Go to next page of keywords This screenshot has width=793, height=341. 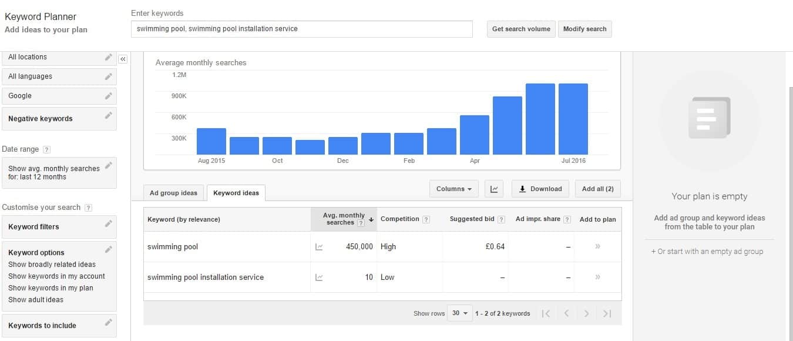[586, 313]
